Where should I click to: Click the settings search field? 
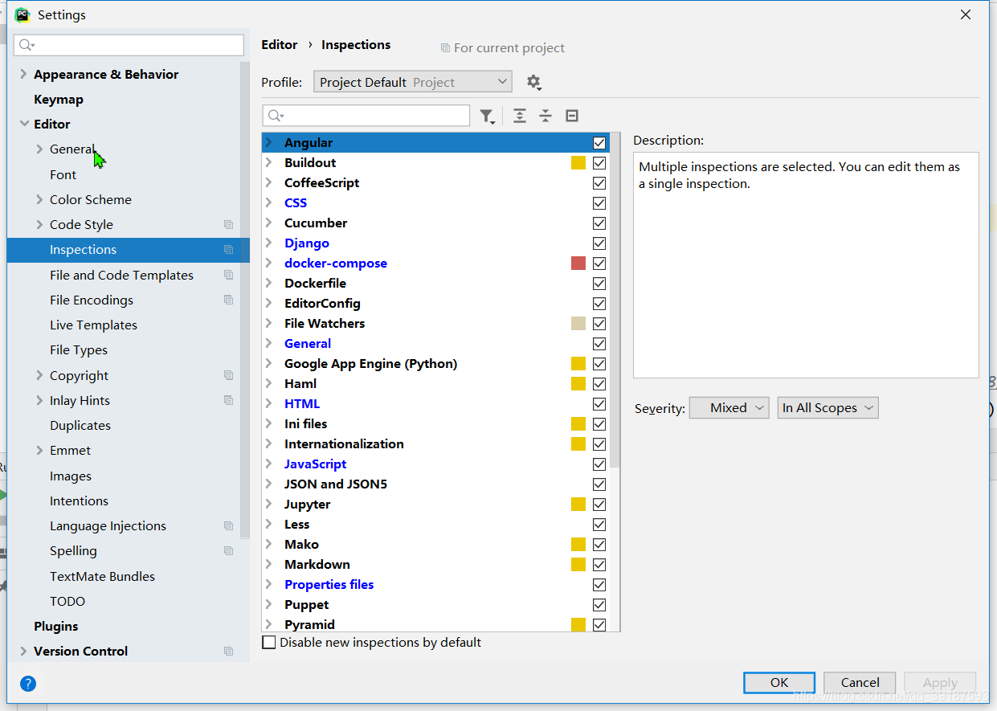point(129,45)
